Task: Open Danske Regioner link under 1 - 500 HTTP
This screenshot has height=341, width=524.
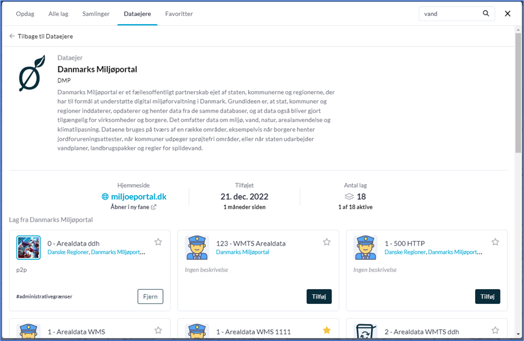Action: tap(406, 252)
